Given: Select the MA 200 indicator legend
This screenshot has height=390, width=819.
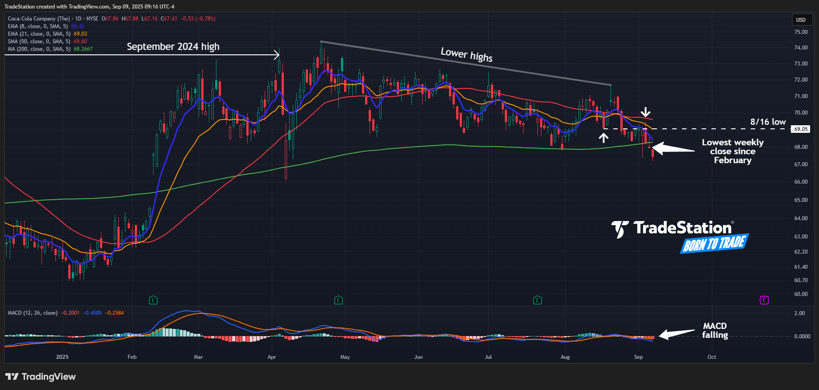Looking at the screenshot, I should pos(39,49).
